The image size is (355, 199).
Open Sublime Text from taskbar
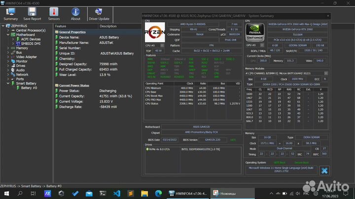coord(131,194)
